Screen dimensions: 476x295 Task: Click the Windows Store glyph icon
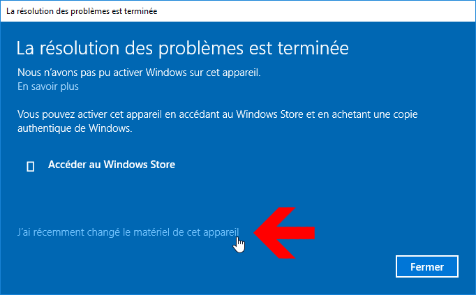pyautogui.click(x=30, y=167)
